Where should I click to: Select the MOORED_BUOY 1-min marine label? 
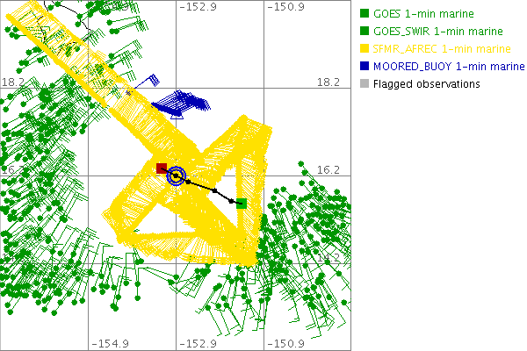[x=443, y=67]
